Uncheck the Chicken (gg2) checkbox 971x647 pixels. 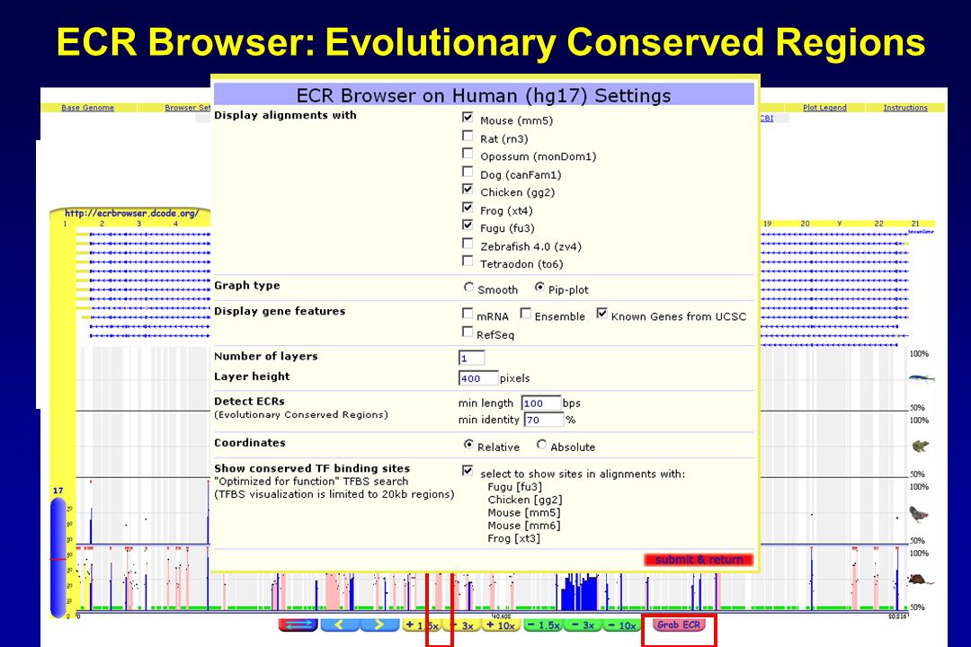[468, 190]
